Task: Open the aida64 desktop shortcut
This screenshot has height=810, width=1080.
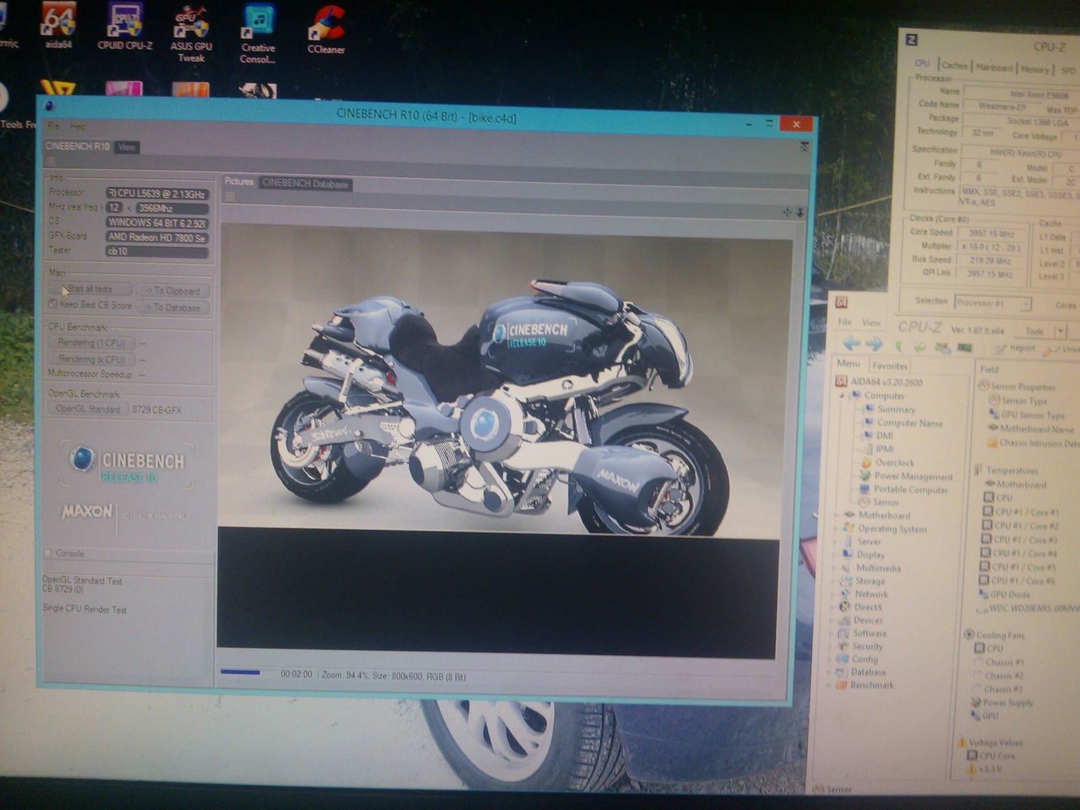Action: pos(59,24)
